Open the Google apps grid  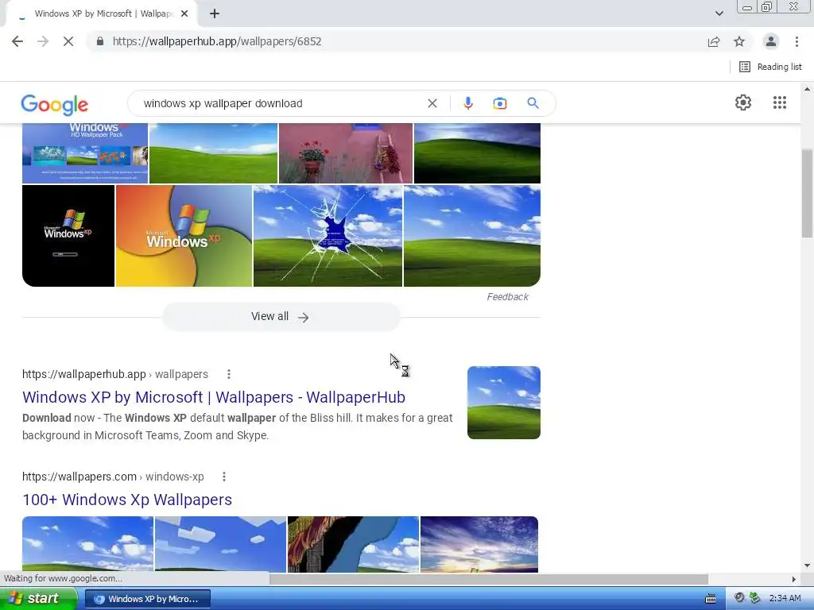click(x=779, y=102)
